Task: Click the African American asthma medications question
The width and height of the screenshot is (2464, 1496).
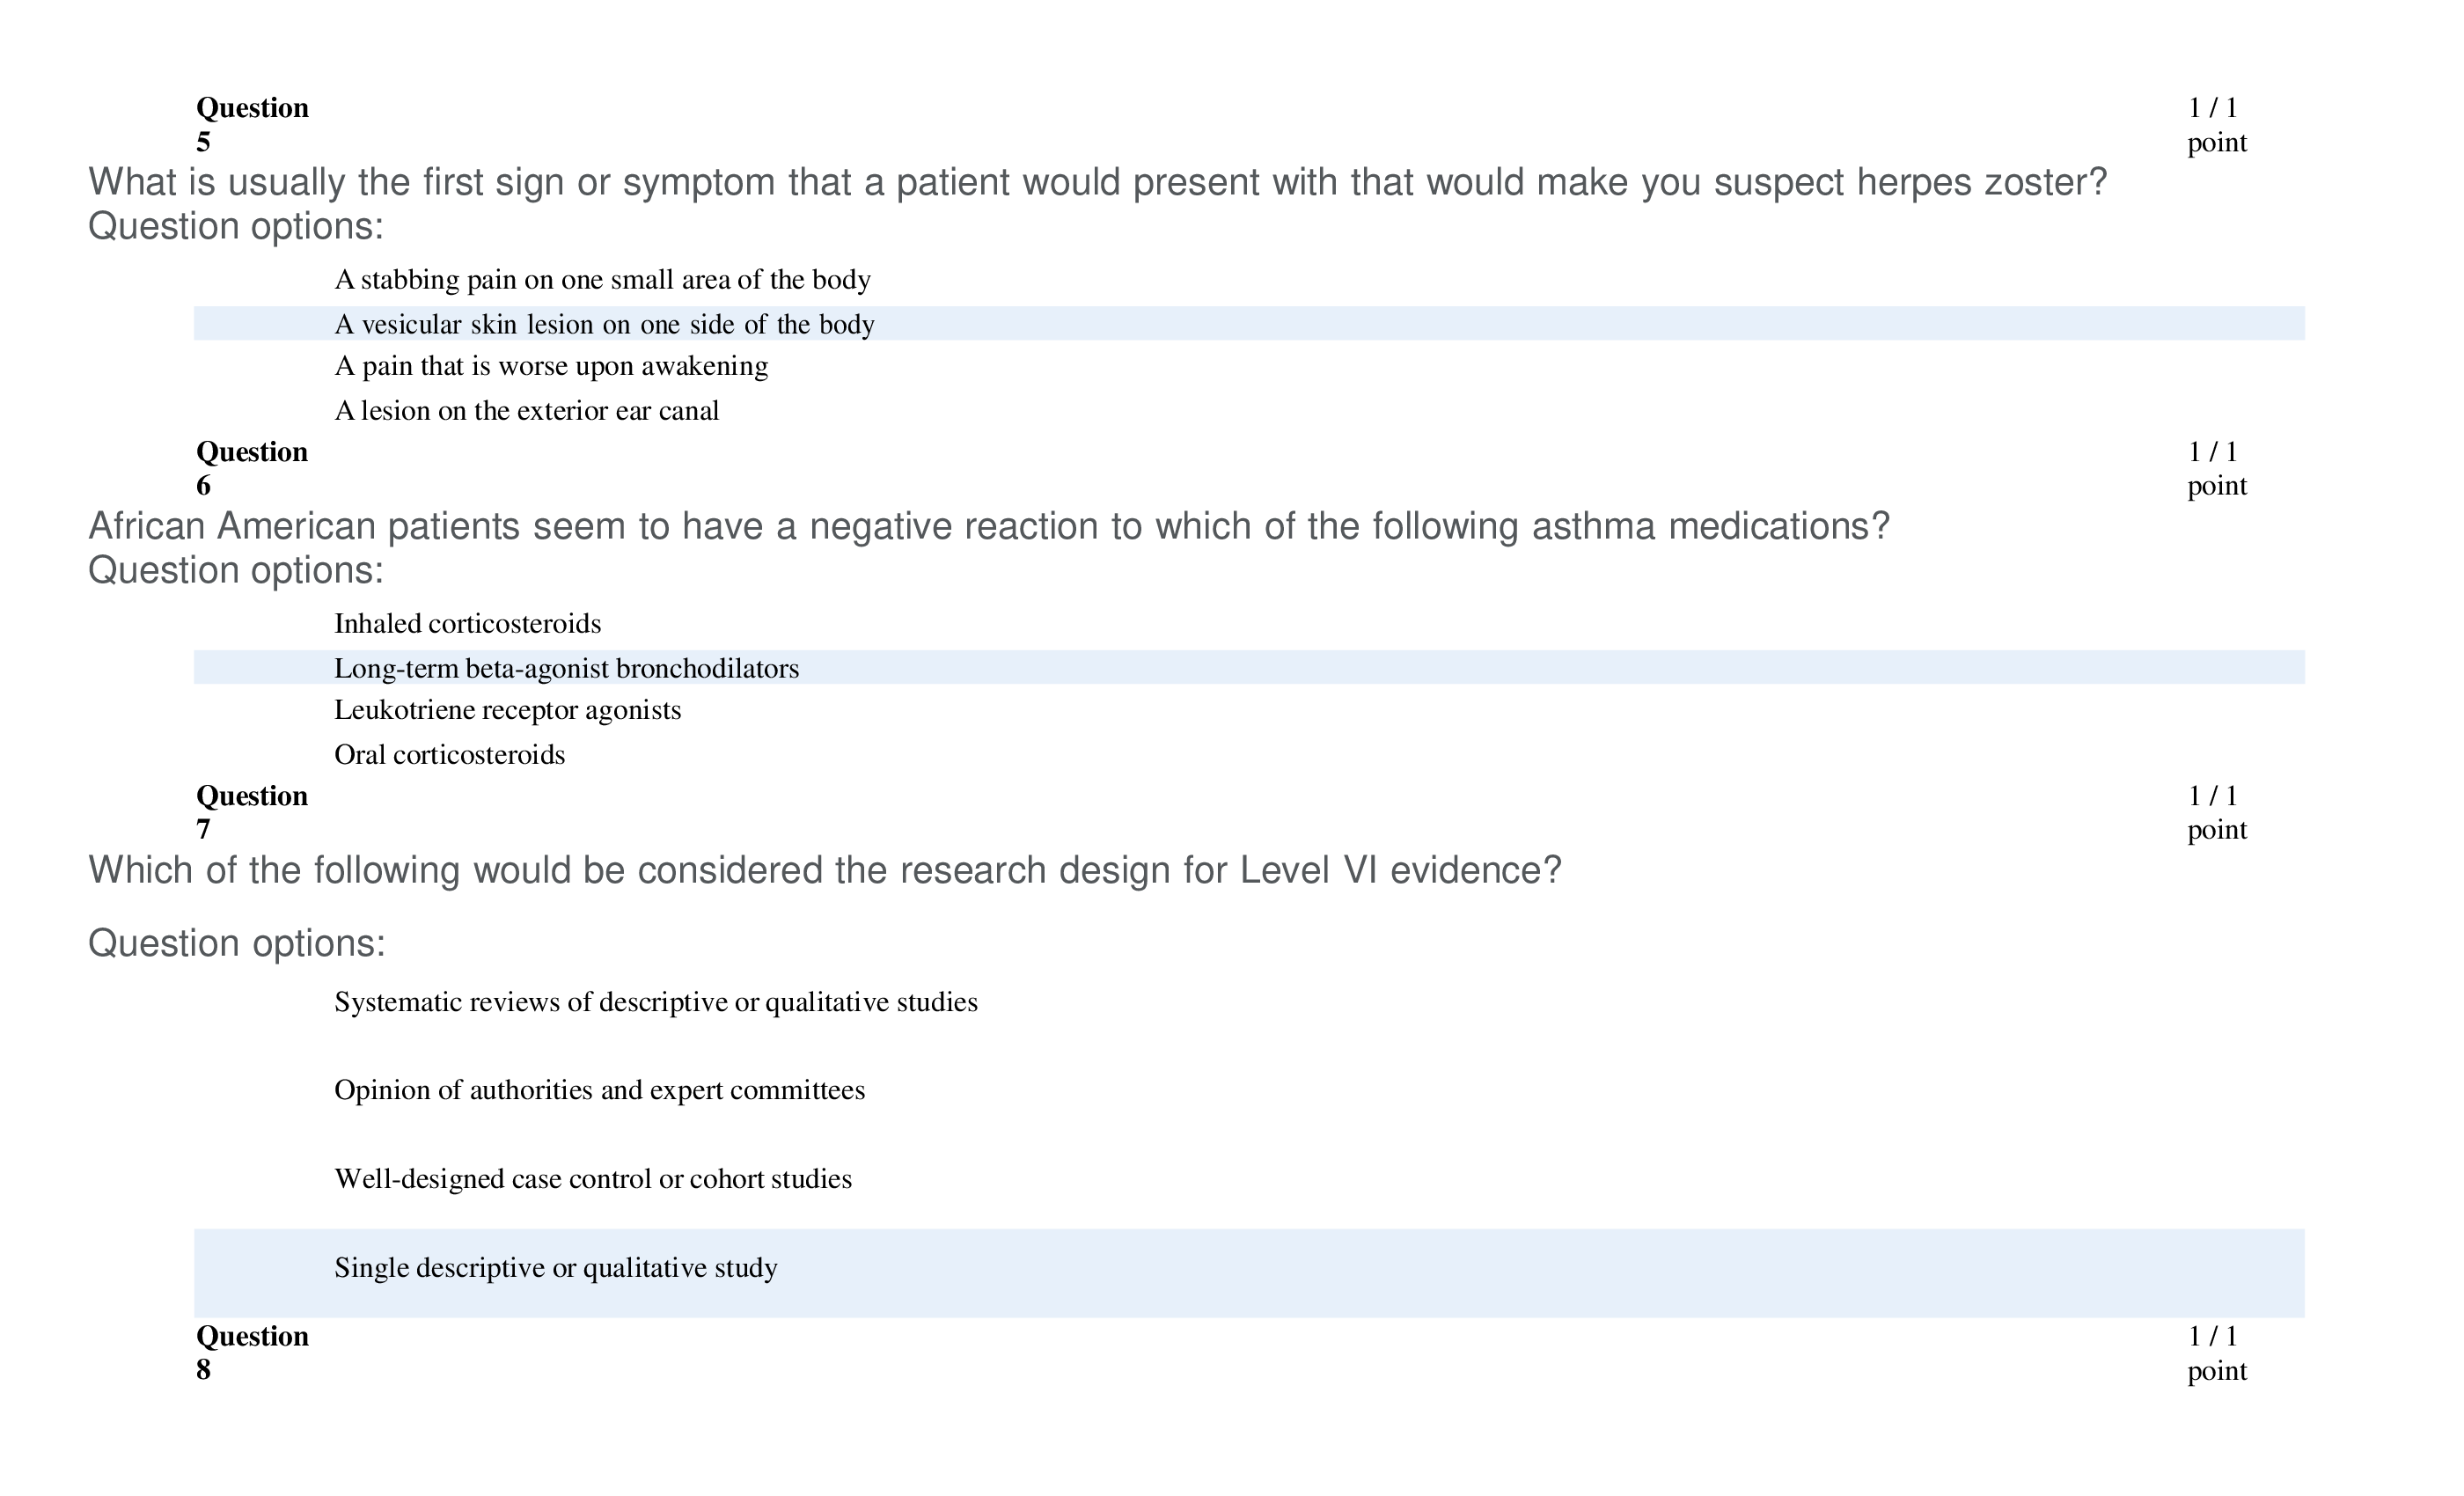Action: [988, 527]
